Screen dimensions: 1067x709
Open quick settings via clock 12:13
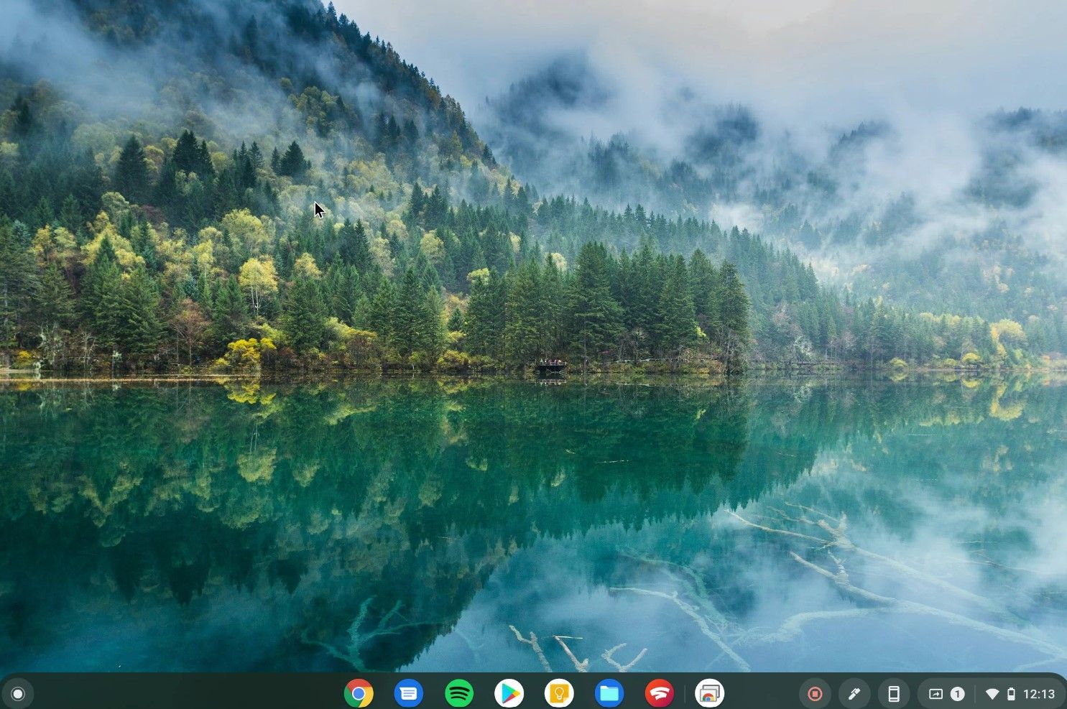(1039, 694)
